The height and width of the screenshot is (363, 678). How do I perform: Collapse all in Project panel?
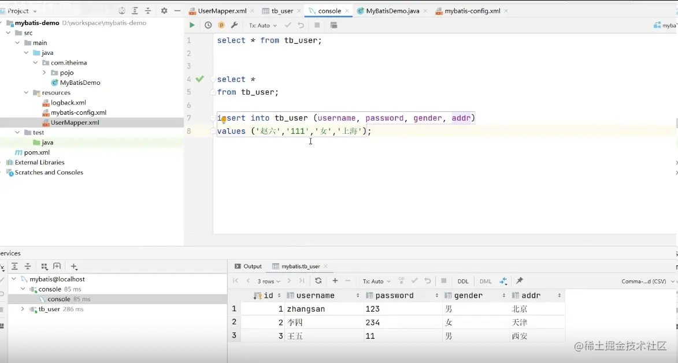148,11
